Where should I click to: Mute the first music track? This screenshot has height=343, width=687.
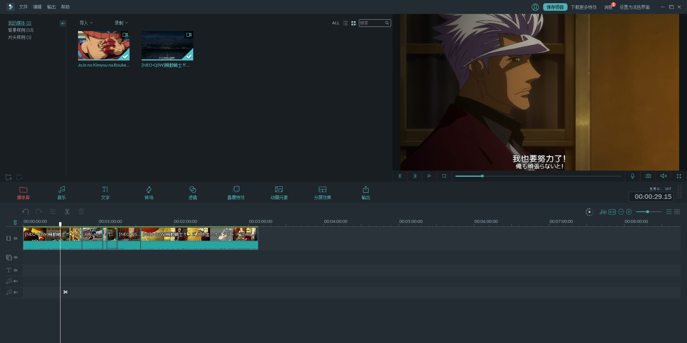(16, 281)
